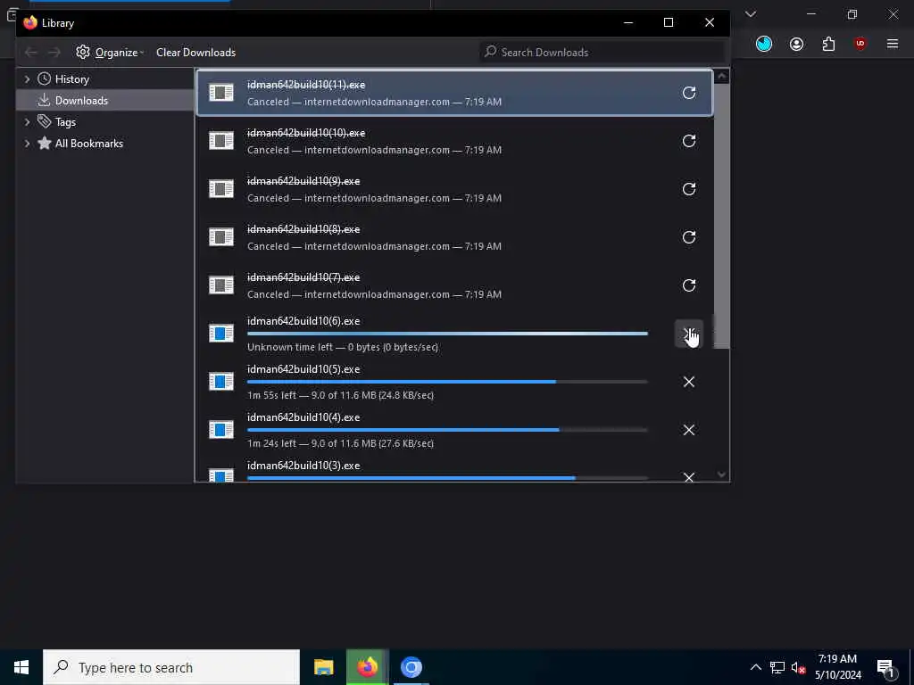The width and height of the screenshot is (914, 685).
Task: Click progress bar of idman642build10(5).exe
Action: 447,382
